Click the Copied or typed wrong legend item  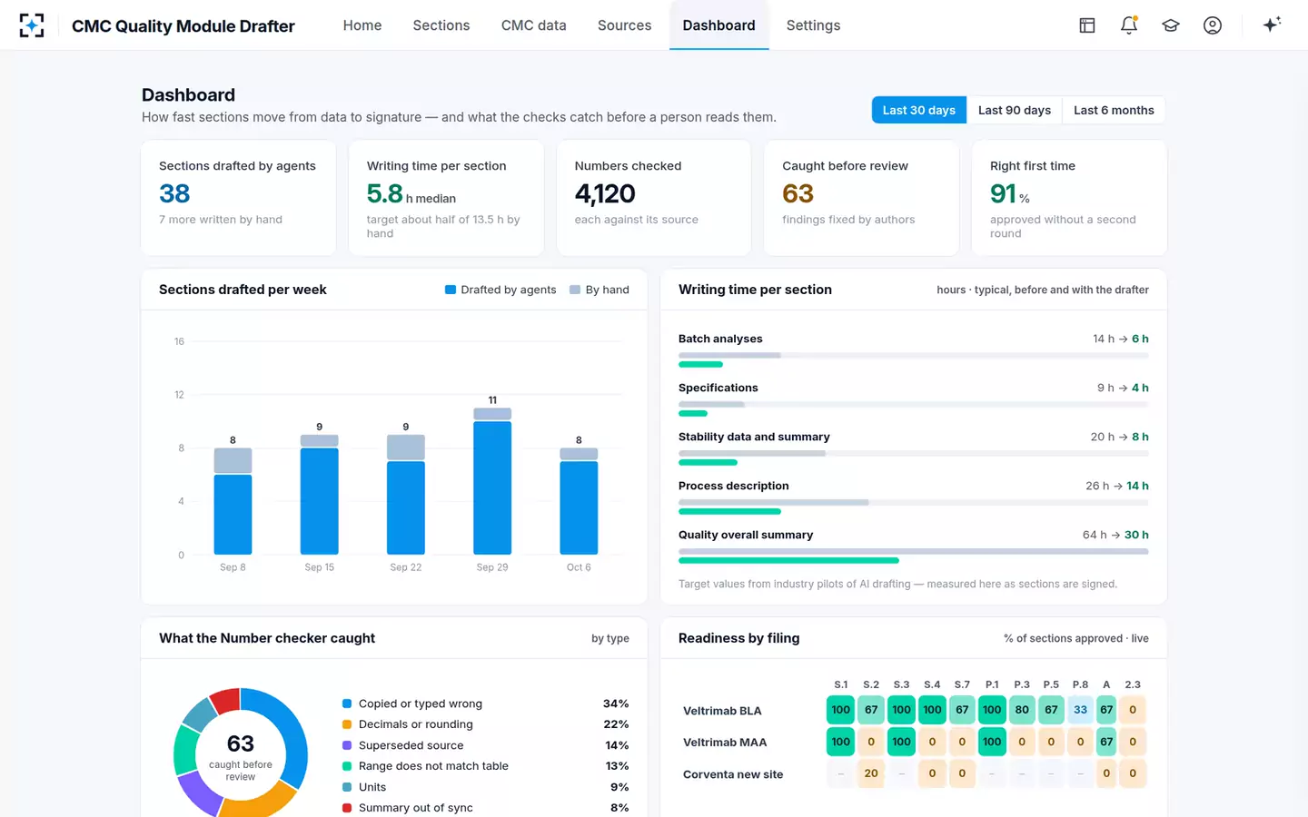485,704
